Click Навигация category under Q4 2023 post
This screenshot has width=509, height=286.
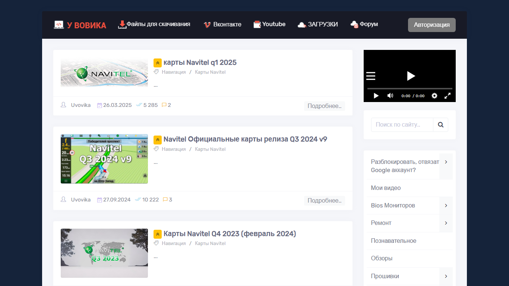coord(174,244)
